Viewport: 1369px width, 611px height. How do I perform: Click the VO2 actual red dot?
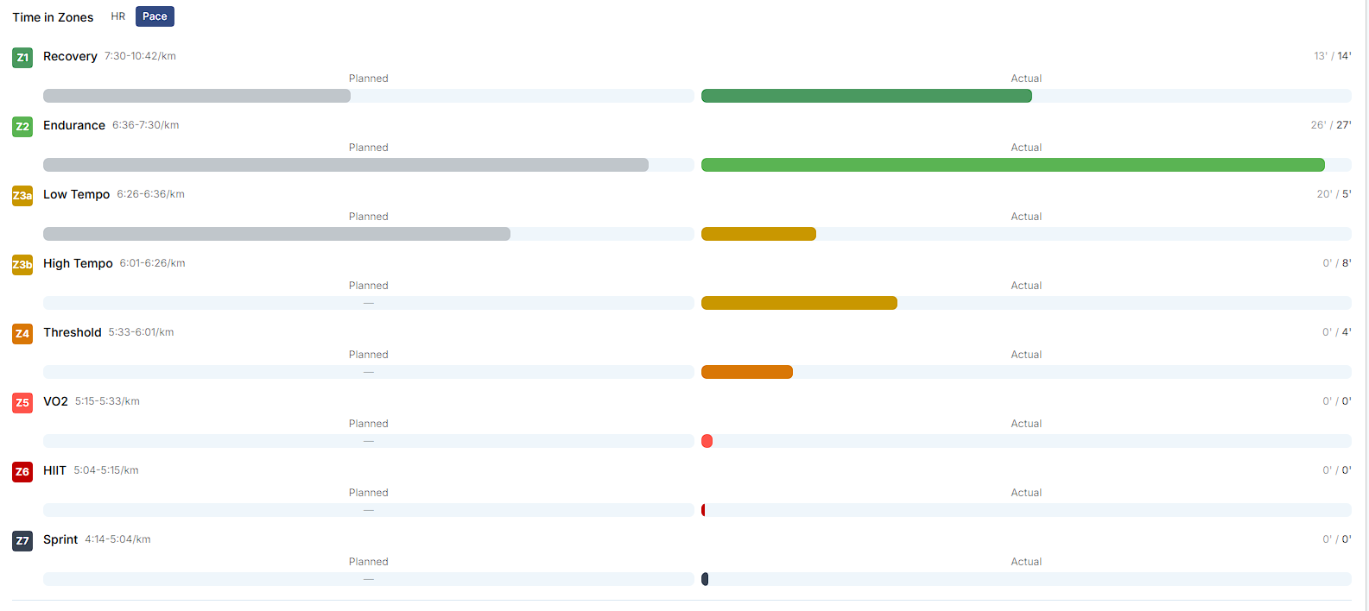coord(707,441)
